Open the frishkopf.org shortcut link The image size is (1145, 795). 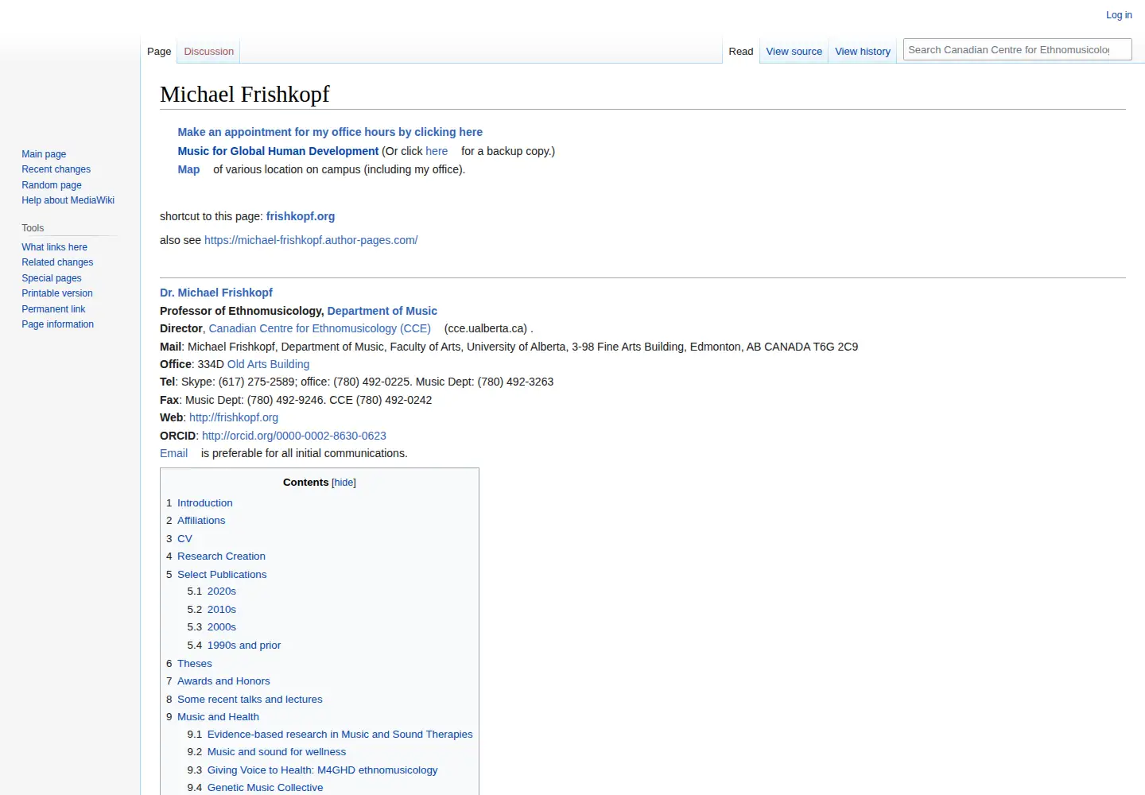(301, 216)
